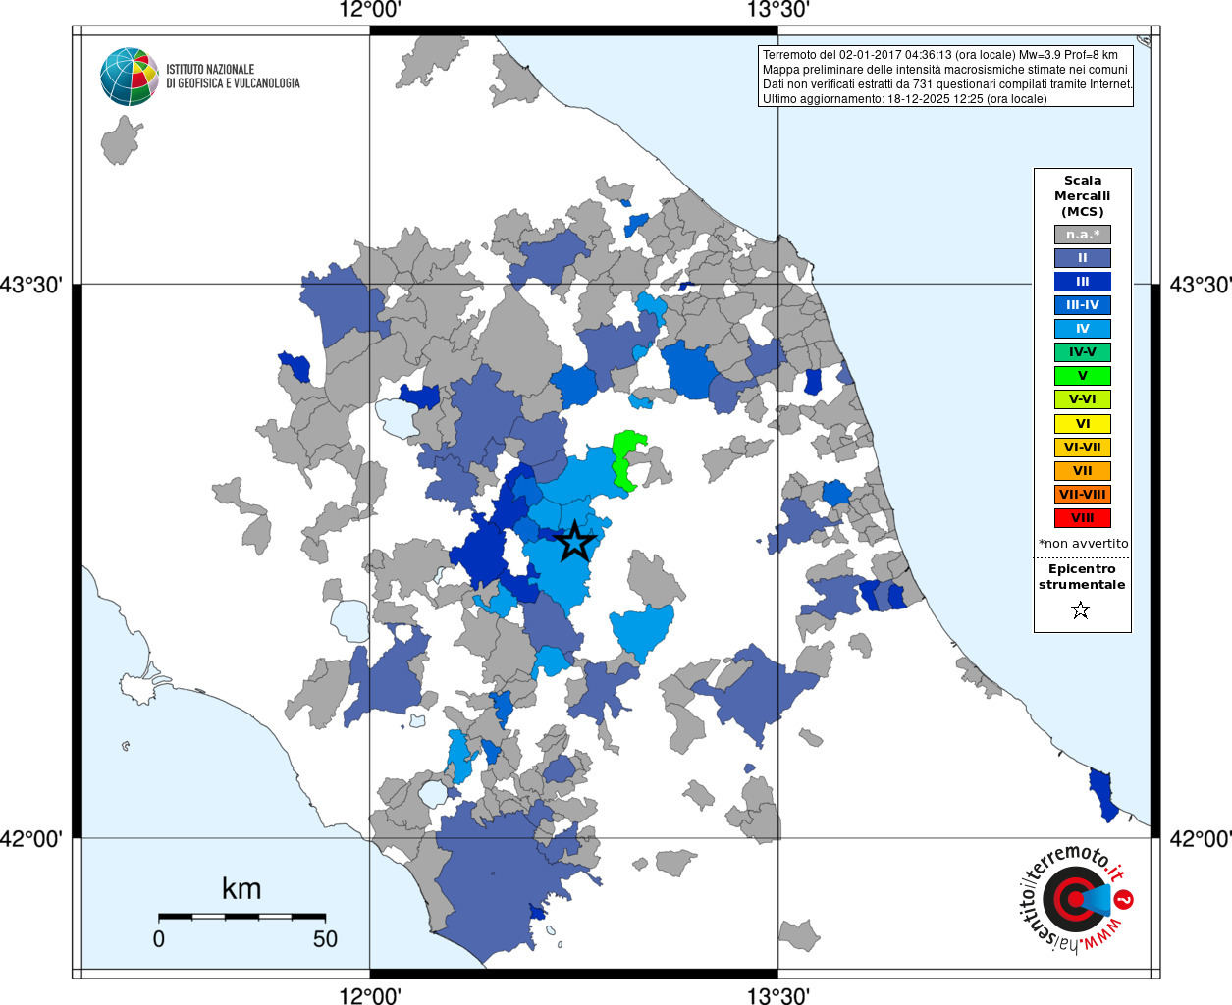Click the top 12°00' longitude label

[369, 10]
